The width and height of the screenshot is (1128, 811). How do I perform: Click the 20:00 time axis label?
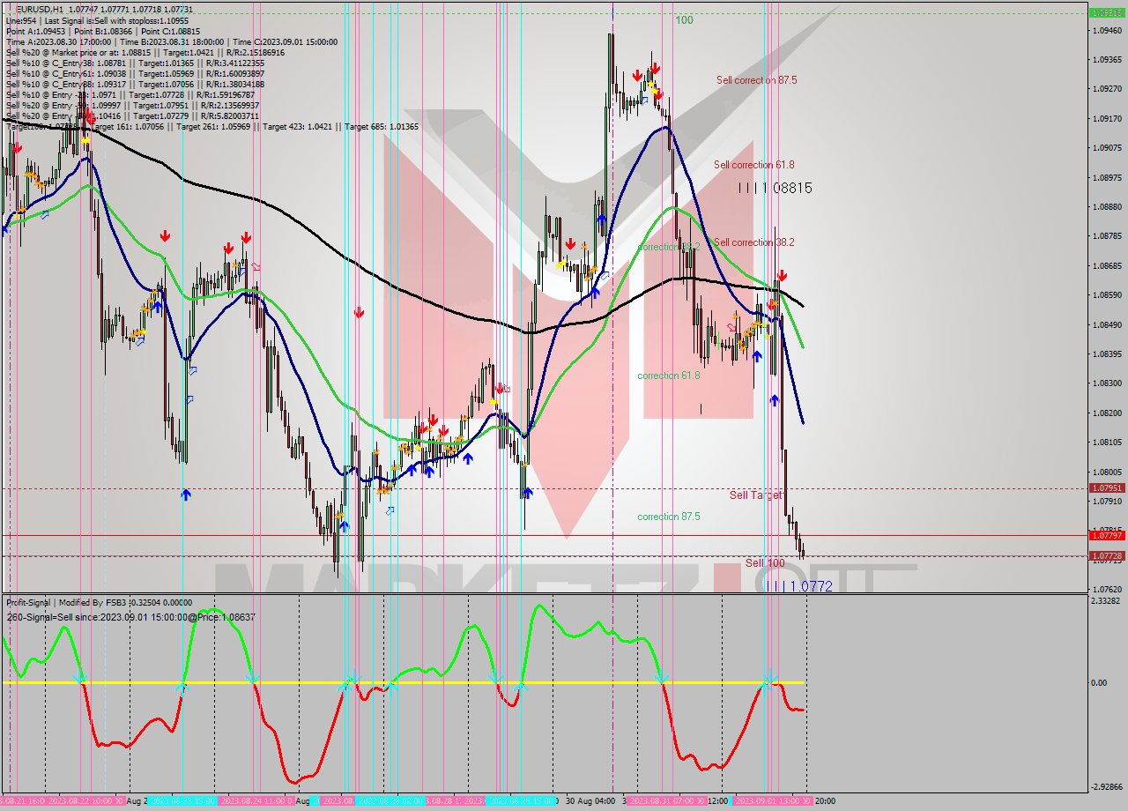826,801
